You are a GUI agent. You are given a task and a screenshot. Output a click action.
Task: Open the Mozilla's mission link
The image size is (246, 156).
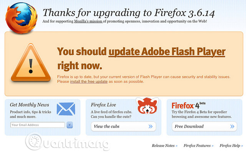[x=88, y=21]
